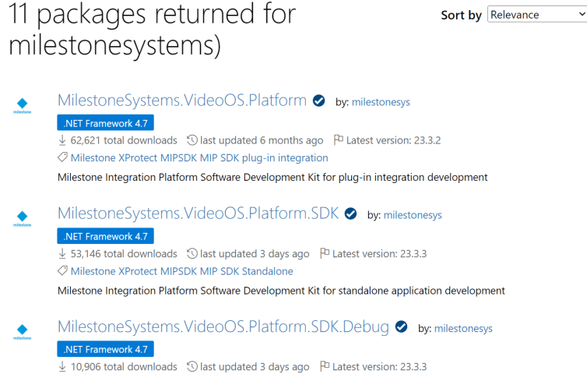Click the Milestone logo beside MilestoneSystems.VideoOS.Platform.SDK
Viewport: 587px width, 374px height.
[23, 218]
